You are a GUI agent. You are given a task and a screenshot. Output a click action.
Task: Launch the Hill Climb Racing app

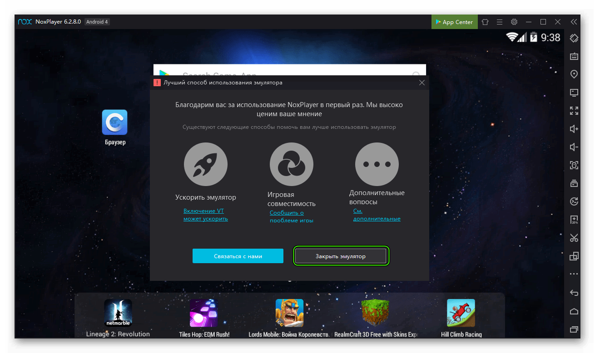pos(461,318)
